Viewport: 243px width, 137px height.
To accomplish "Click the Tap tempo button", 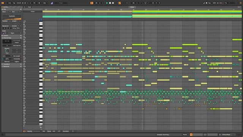I will pyautogui.click(x=14, y=3).
